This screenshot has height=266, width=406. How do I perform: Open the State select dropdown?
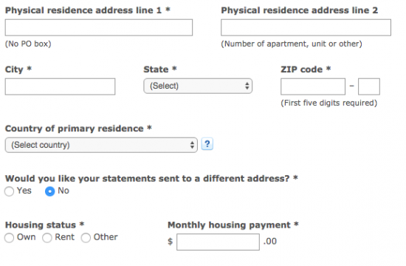[198, 86]
